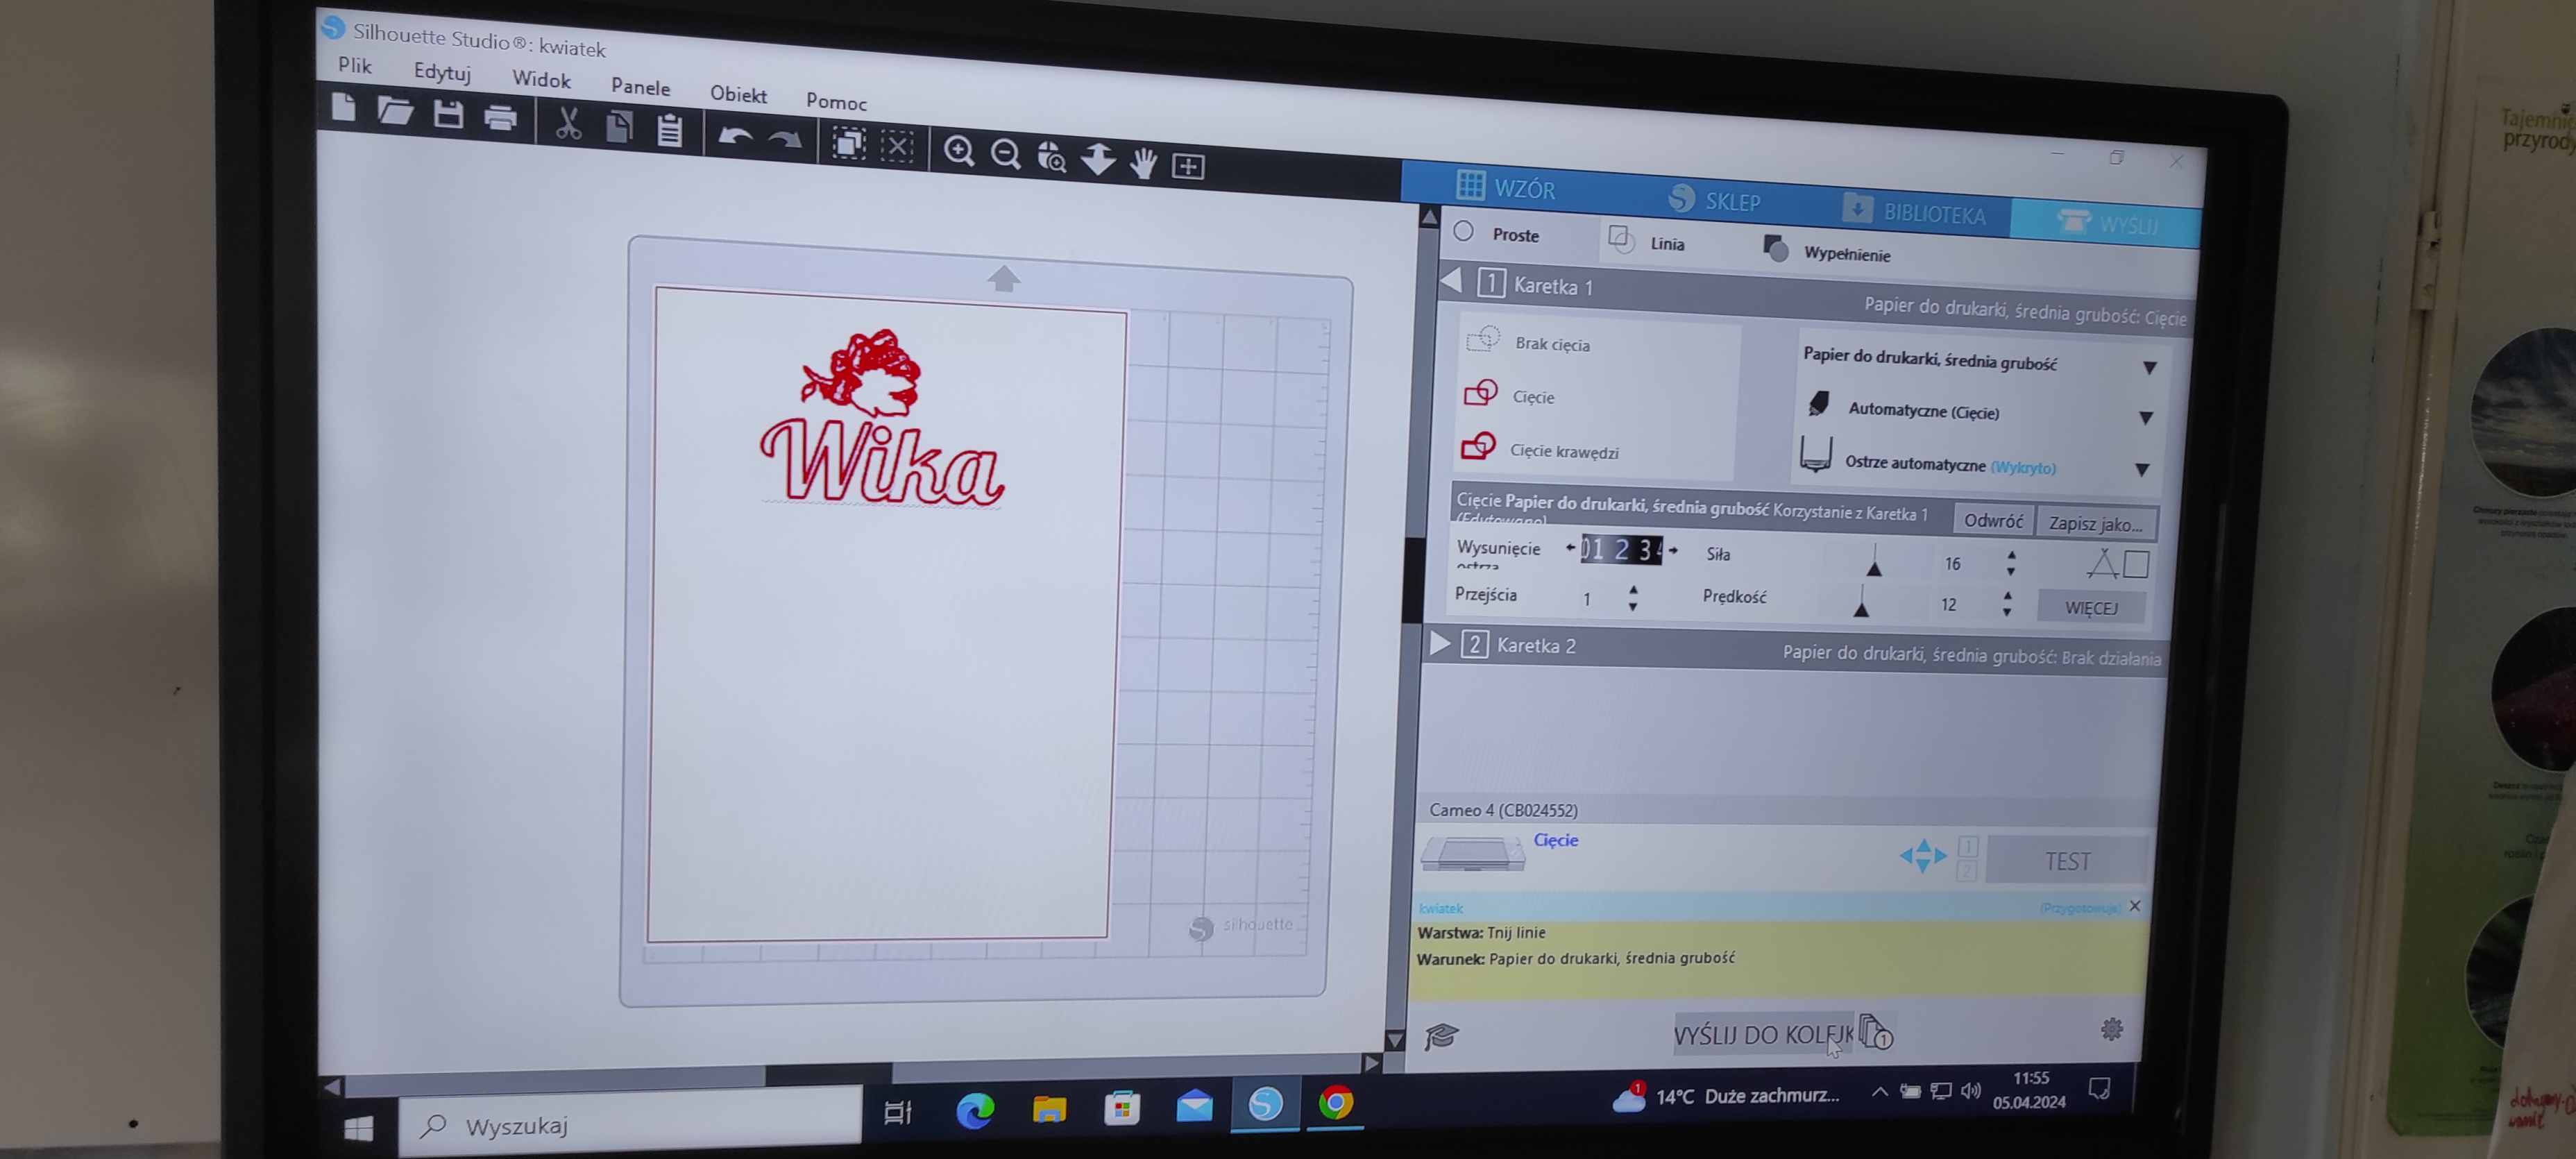Viewport: 2576px width, 1159px height.
Task: Click the Print icon in the toolbar
Action: point(500,119)
